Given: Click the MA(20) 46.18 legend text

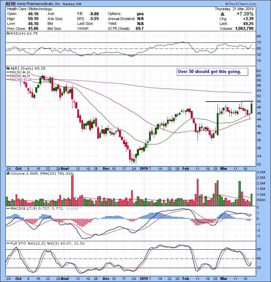Looking at the screenshot, I should [x=20, y=72].
